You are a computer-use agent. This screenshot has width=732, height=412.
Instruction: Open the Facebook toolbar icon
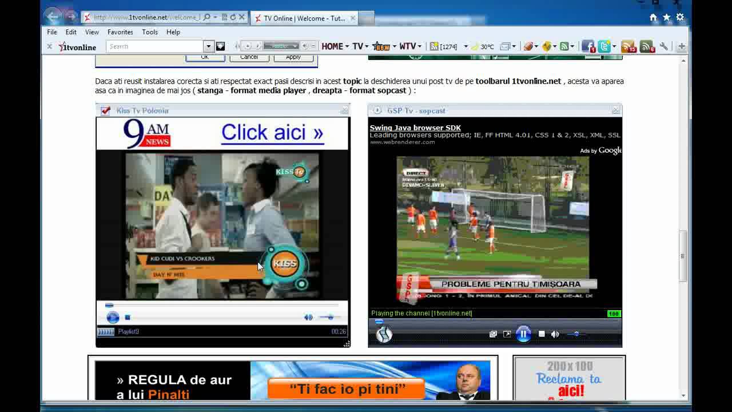pos(588,47)
